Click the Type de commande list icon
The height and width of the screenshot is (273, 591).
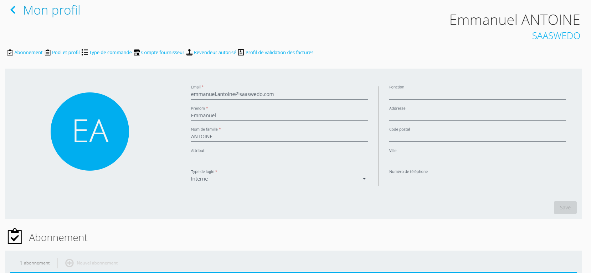pos(84,52)
